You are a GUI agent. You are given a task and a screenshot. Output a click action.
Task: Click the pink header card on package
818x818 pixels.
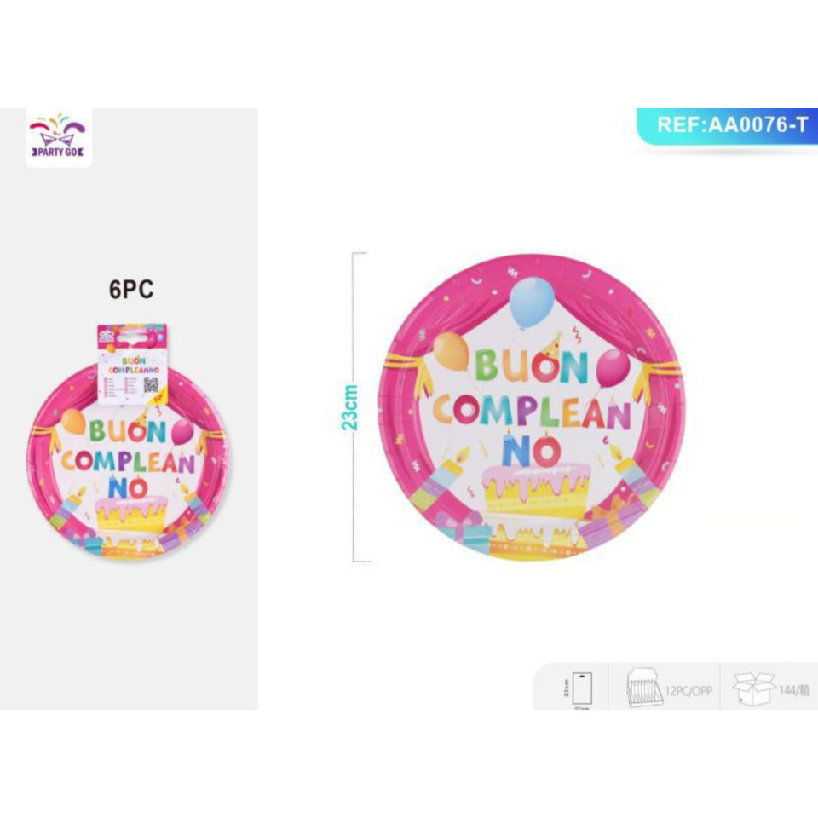(132, 337)
